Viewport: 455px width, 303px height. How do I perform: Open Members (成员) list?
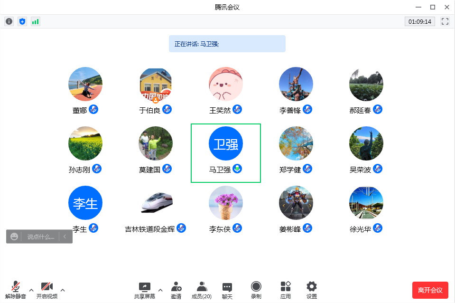click(202, 290)
